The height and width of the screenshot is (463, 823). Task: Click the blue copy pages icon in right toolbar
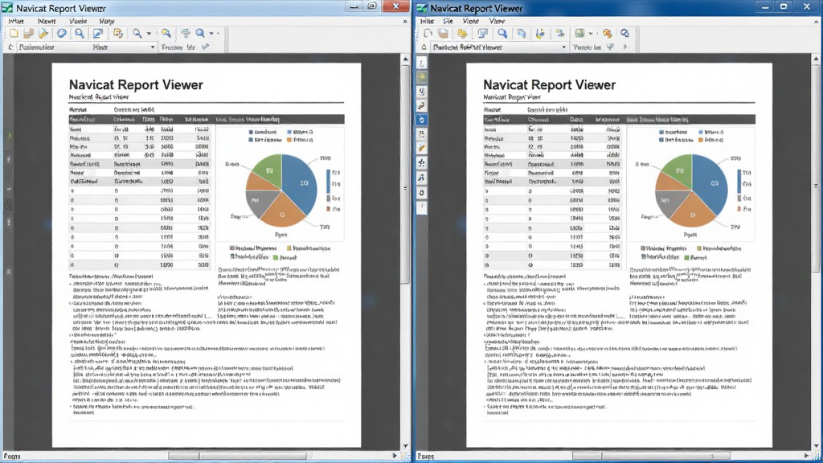pos(521,33)
